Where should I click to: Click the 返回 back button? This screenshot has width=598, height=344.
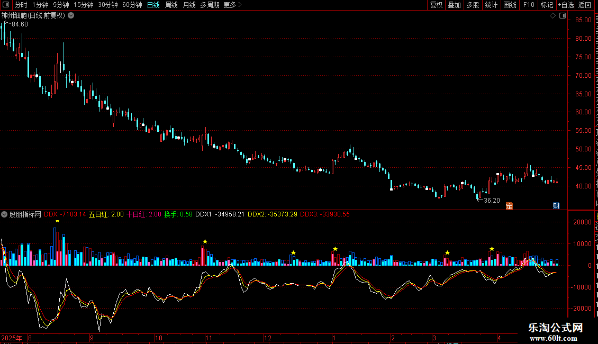[x=585, y=5]
